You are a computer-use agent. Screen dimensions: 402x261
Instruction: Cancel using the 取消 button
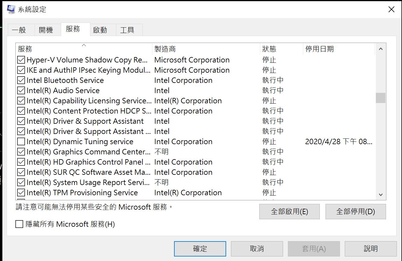[x=257, y=249]
